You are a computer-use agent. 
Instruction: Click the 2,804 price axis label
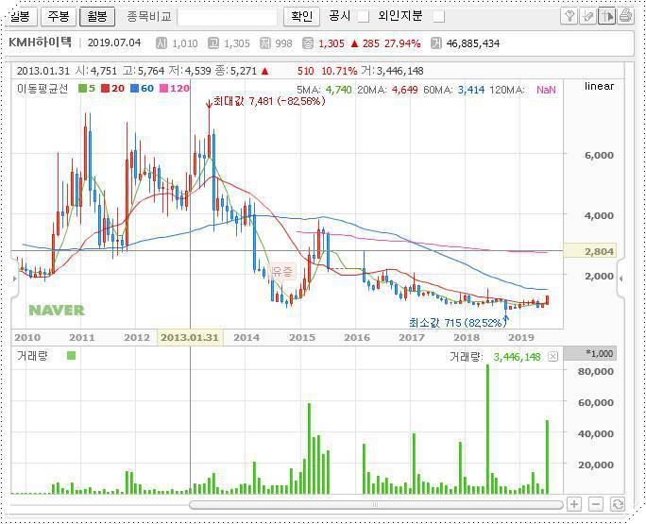(x=590, y=251)
